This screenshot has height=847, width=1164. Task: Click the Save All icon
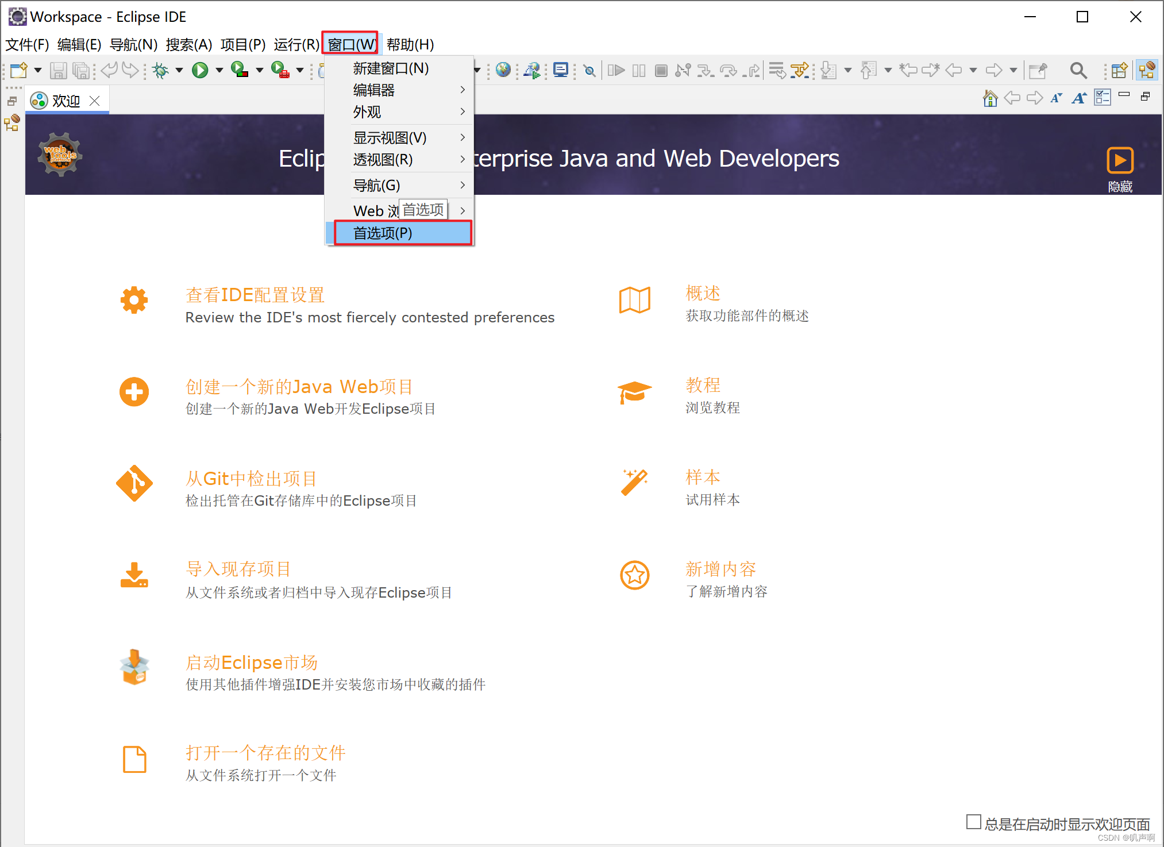pyautogui.click(x=82, y=70)
